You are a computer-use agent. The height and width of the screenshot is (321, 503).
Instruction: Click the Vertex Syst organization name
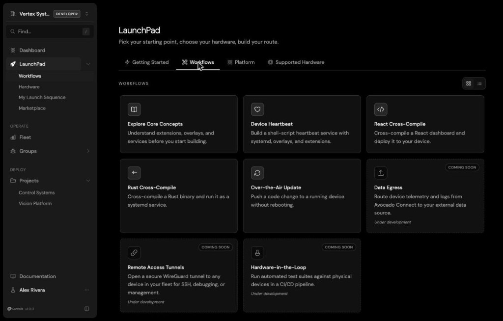tap(34, 14)
